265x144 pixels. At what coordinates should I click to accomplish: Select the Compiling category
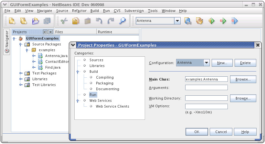coord(105,77)
